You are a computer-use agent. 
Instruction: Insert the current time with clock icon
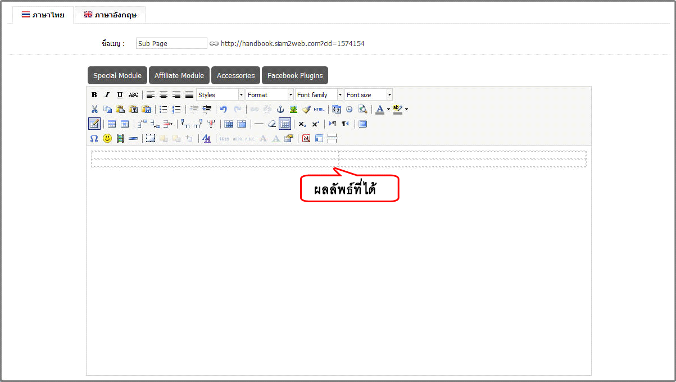350,110
